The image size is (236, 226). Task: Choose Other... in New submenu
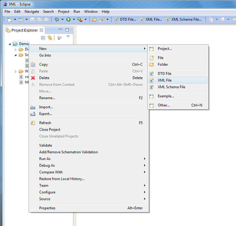coord(178,105)
